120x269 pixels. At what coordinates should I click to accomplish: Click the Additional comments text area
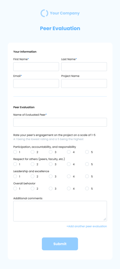[60, 211]
